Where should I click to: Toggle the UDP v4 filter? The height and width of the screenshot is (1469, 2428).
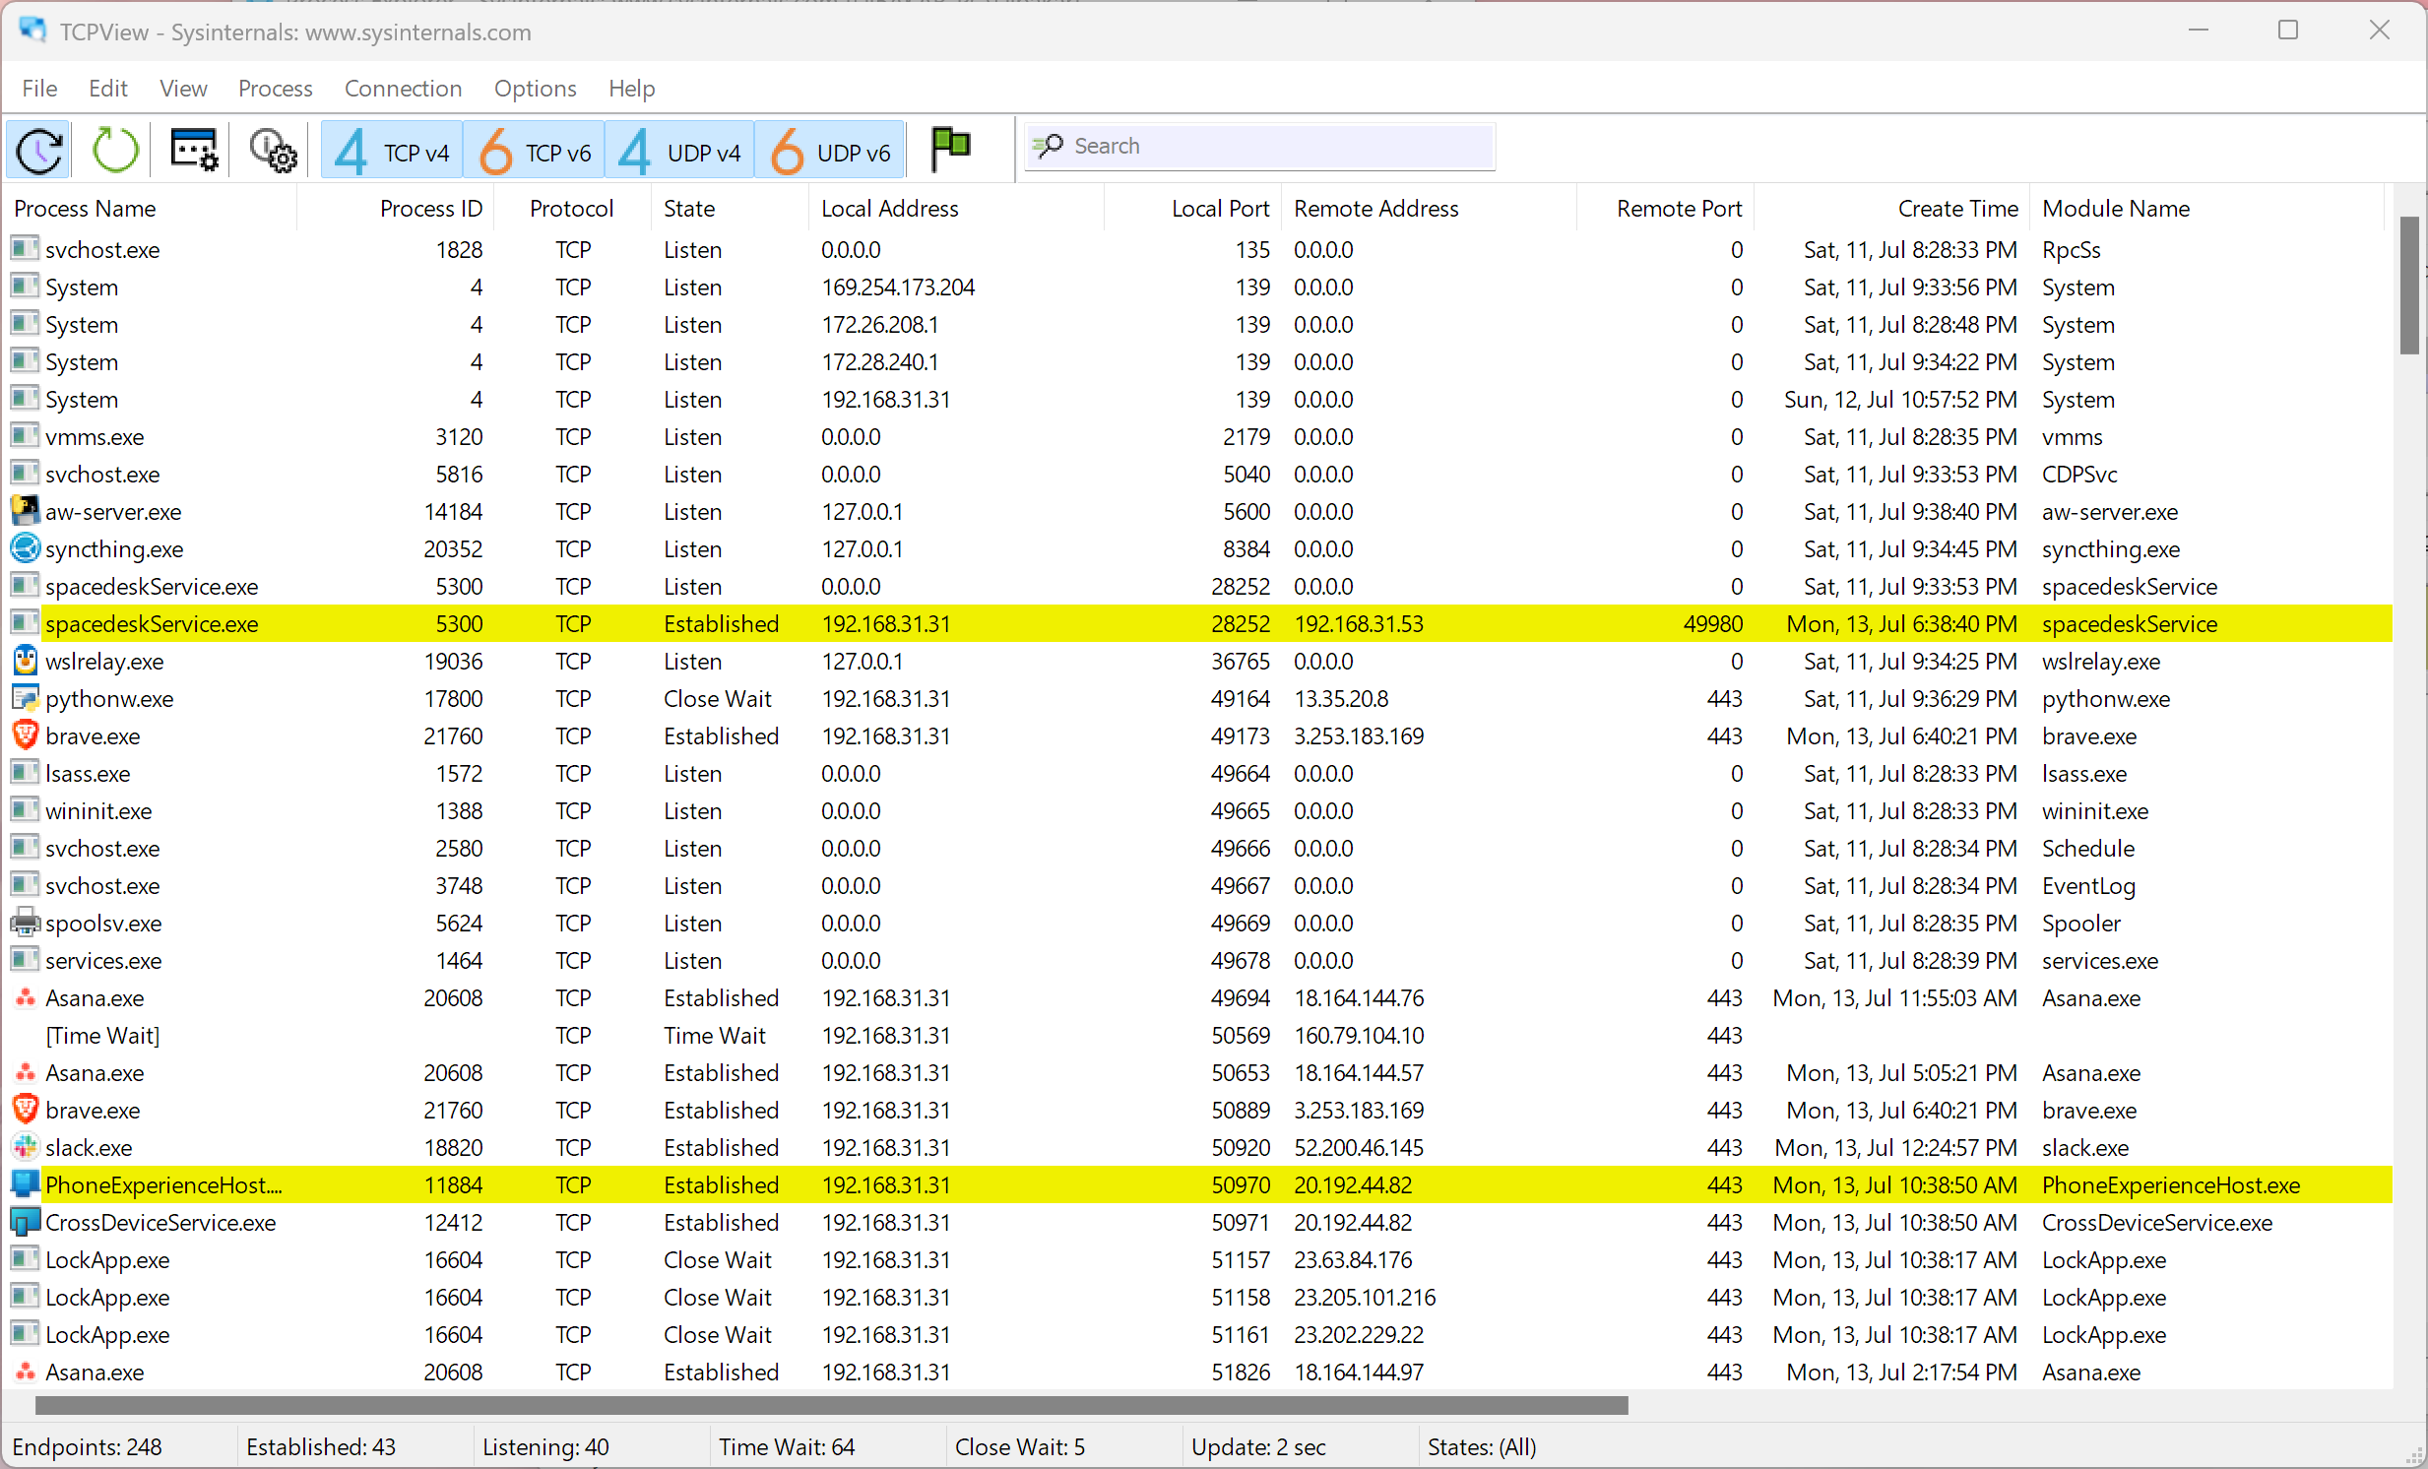click(680, 151)
